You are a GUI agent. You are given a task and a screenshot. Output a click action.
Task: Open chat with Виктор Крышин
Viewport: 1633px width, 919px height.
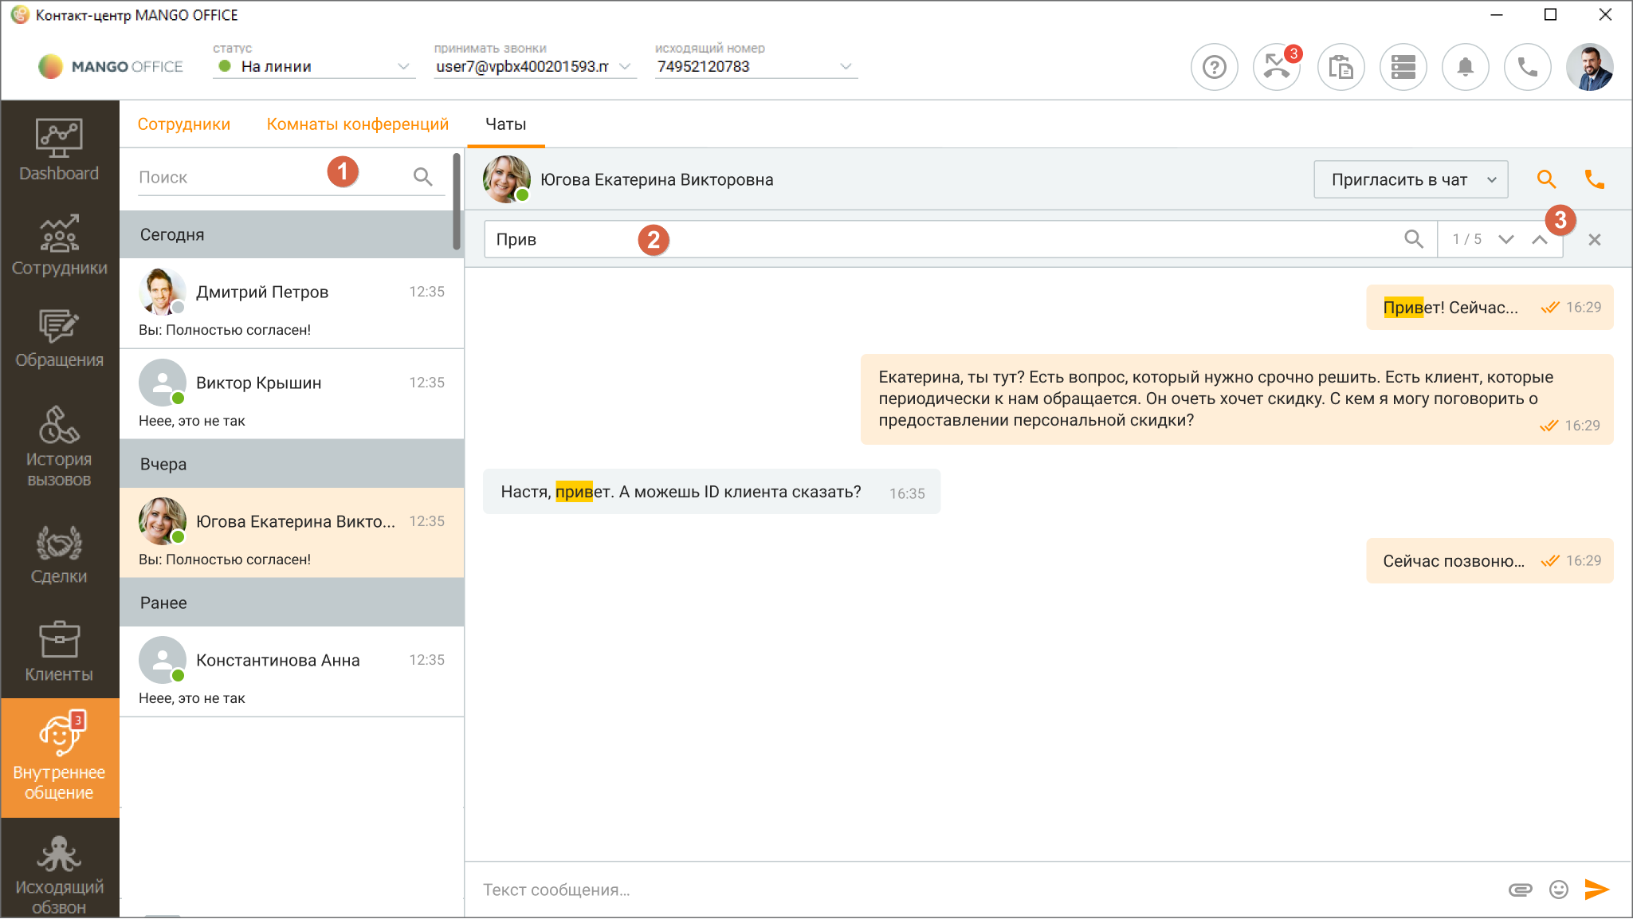(292, 394)
